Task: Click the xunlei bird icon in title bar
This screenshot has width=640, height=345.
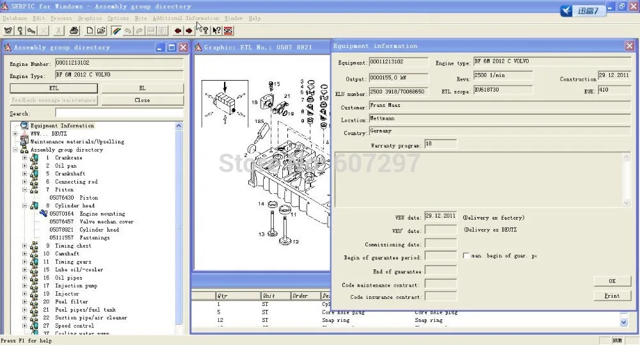Action: (x=566, y=11)
